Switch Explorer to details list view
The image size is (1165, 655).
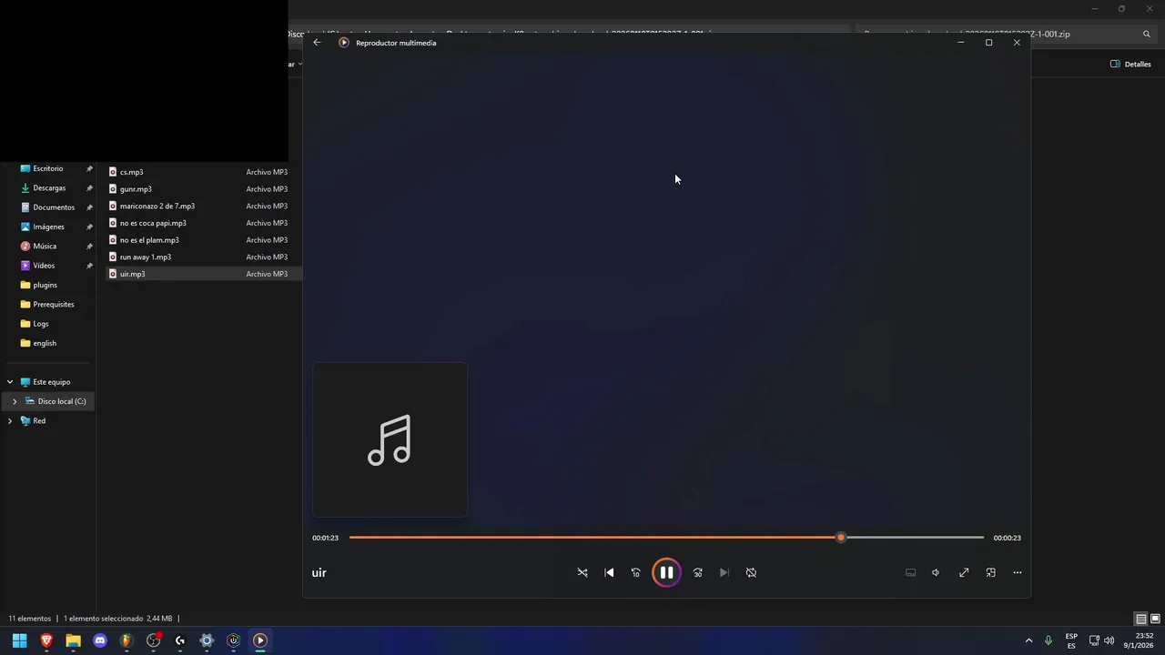click(1141, 619)
